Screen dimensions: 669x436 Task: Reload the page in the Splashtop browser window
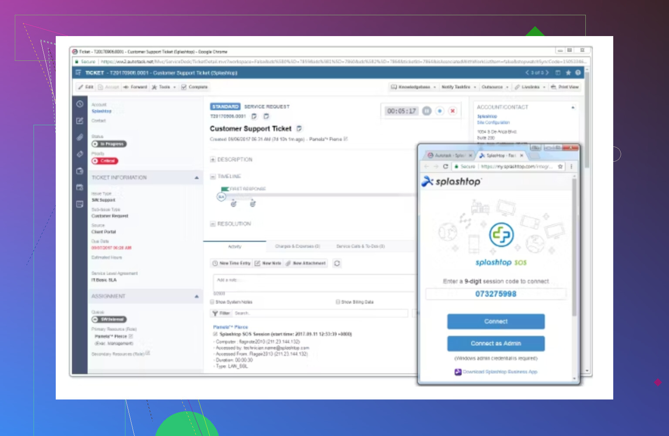(446, 166)
